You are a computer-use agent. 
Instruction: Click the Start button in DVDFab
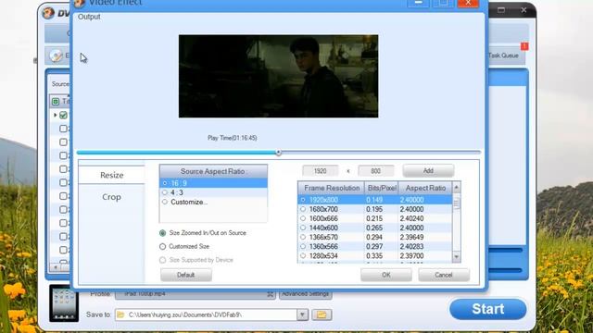[488, 309]
